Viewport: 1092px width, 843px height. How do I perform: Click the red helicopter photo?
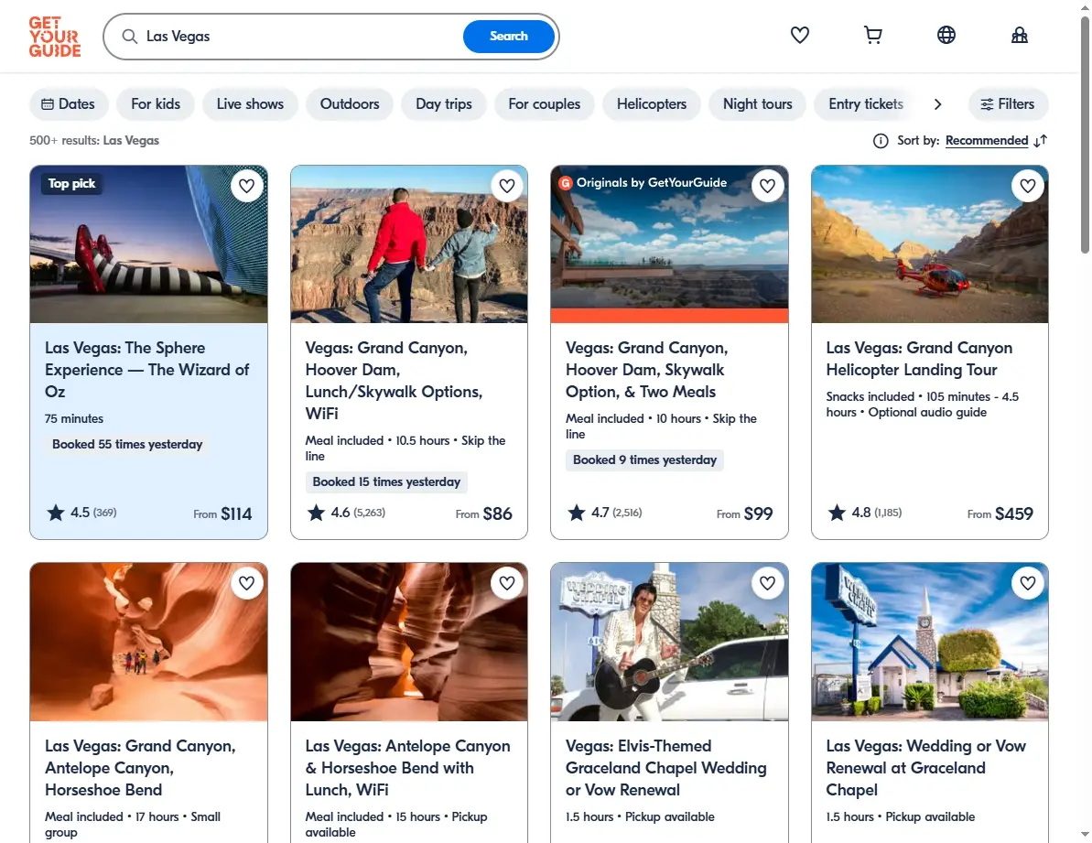coord(930,244)
